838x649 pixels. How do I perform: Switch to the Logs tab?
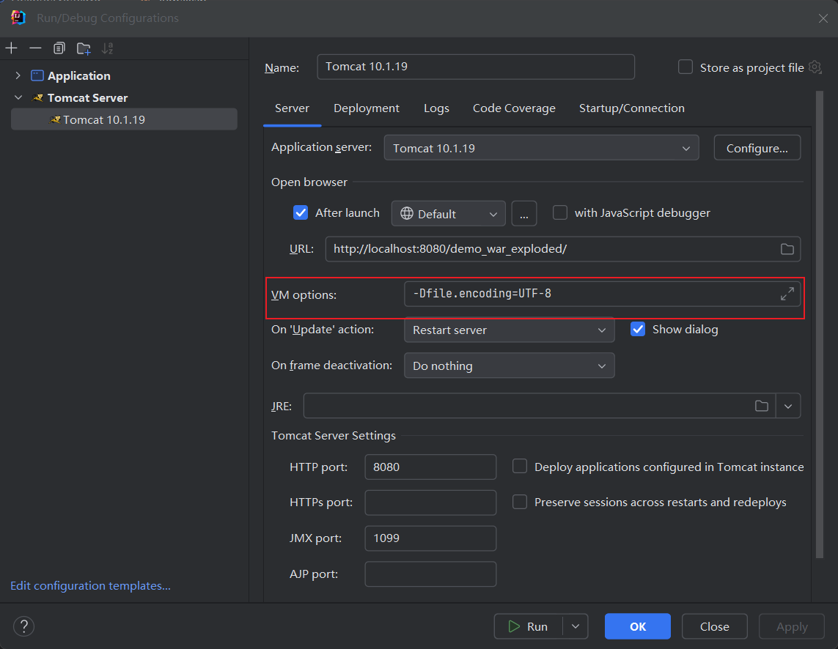click(x=436, y=108)
